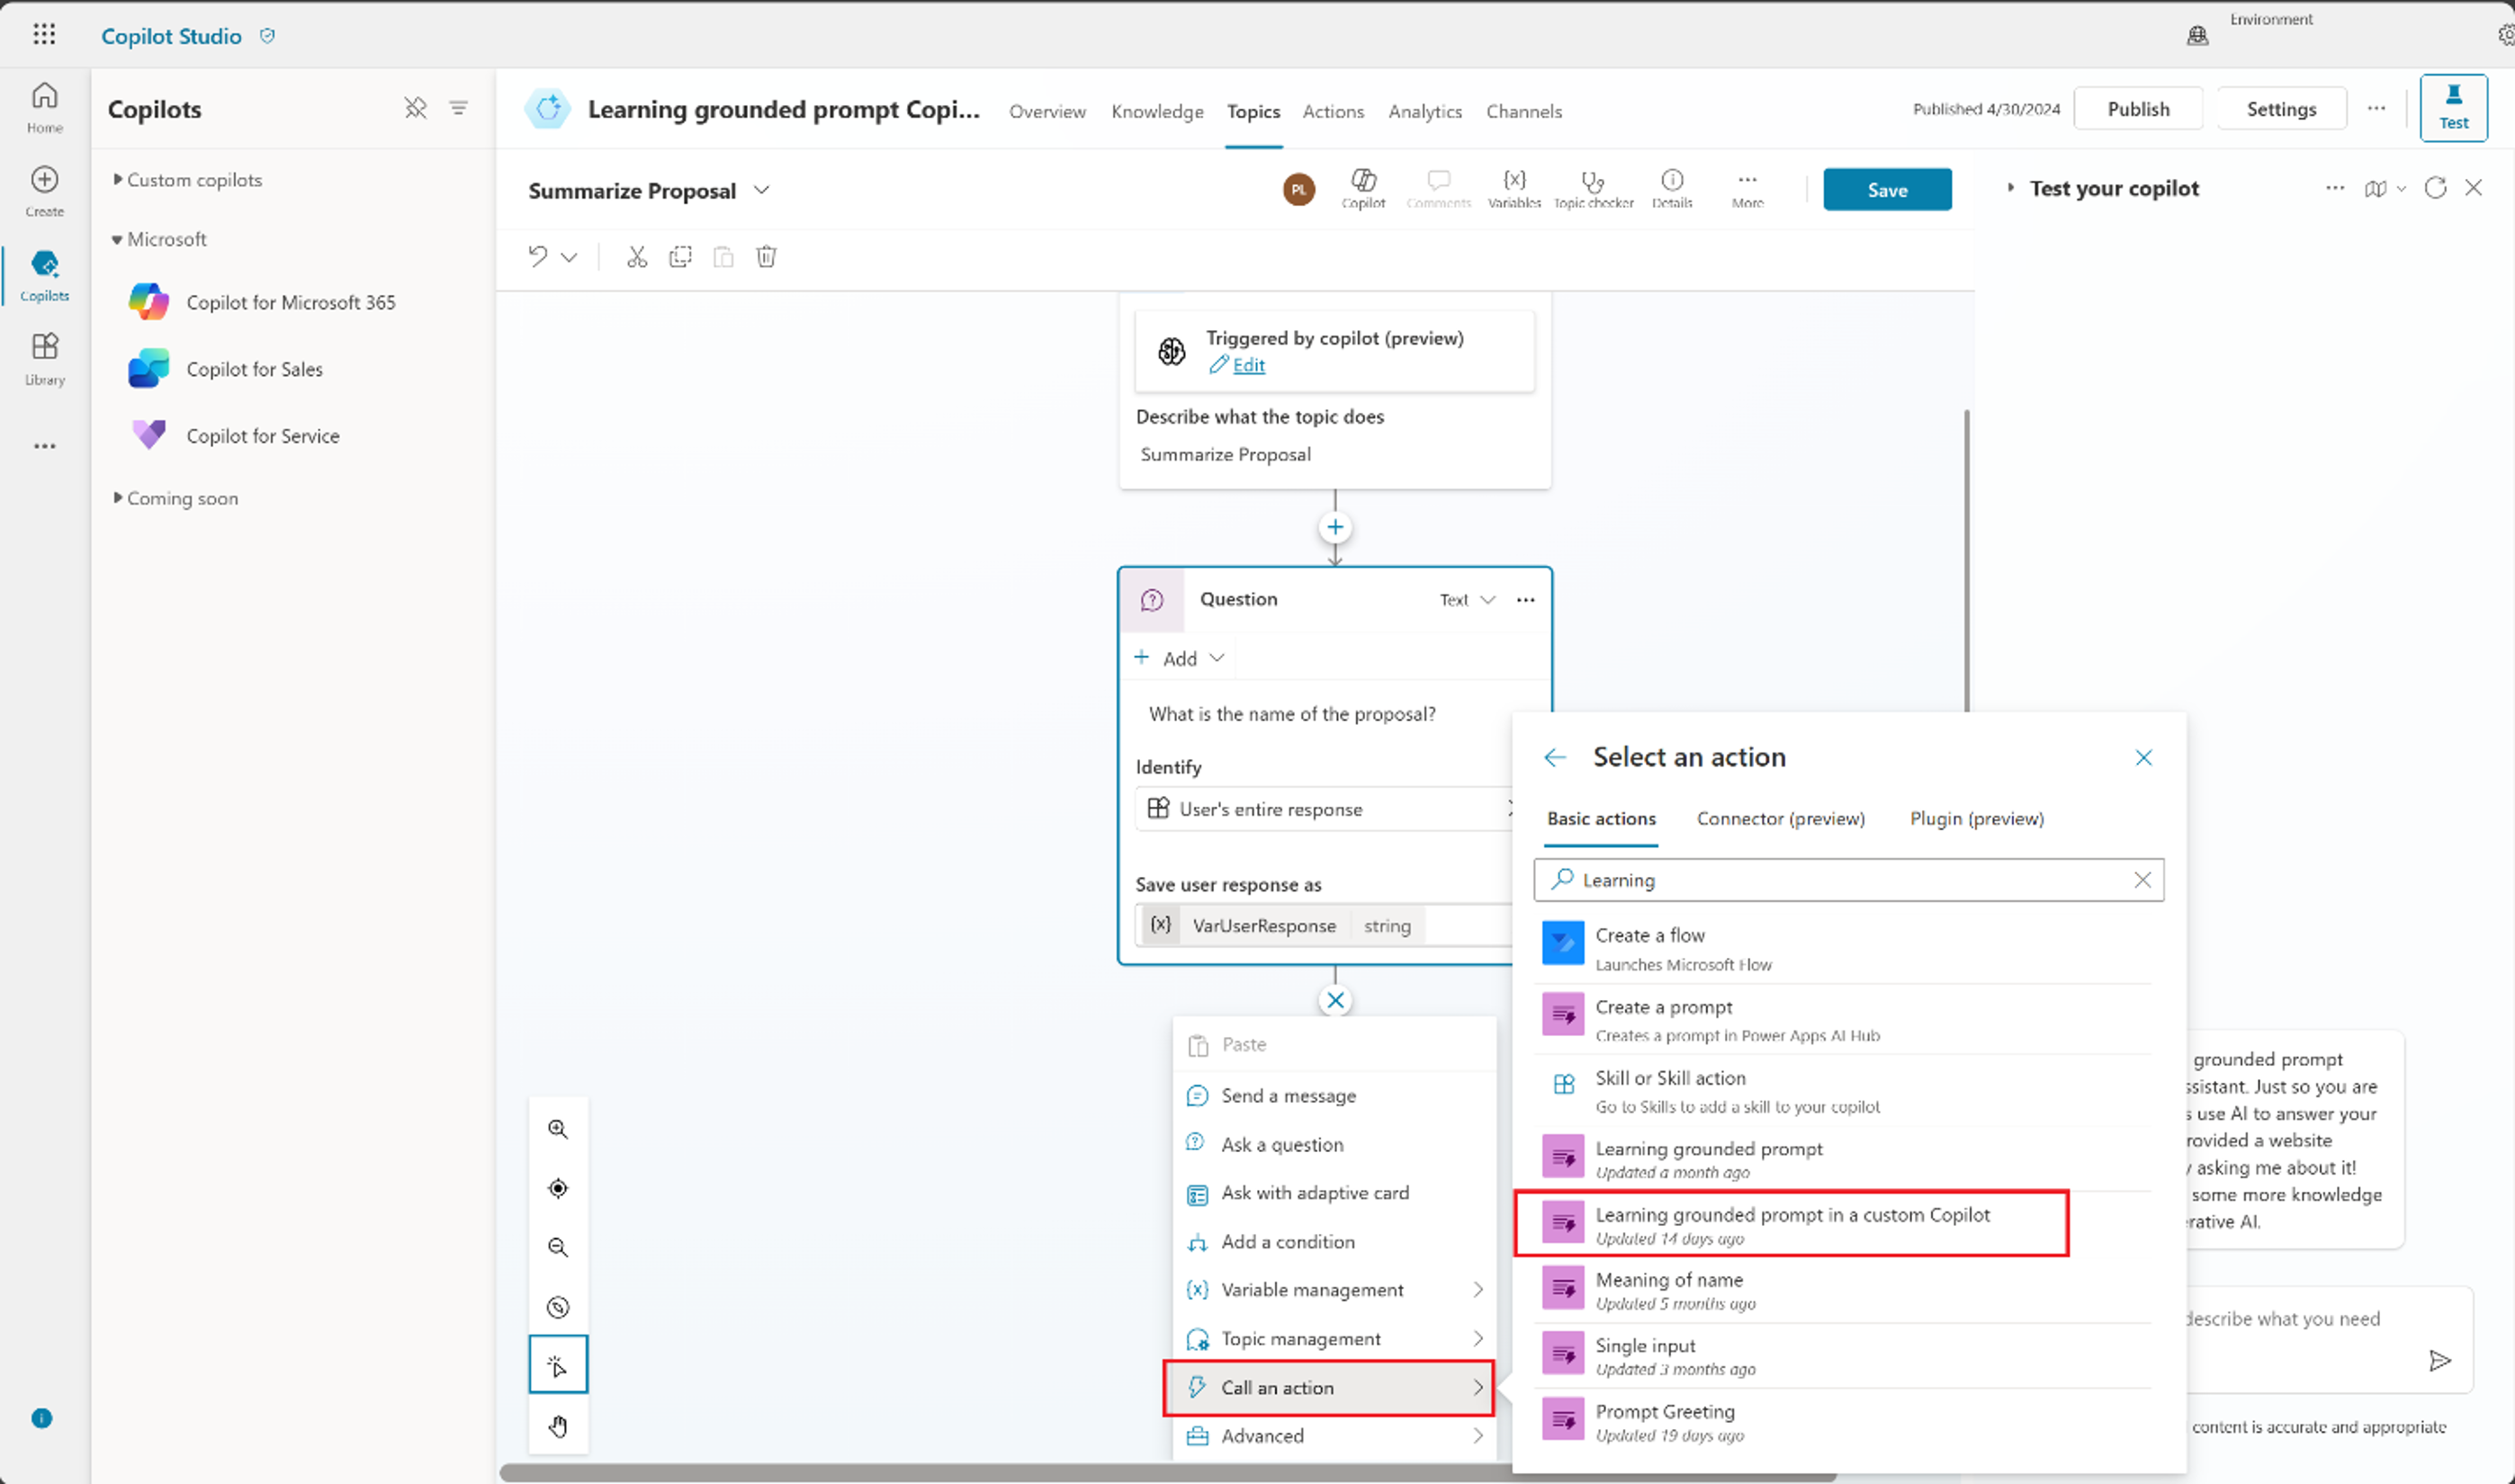Open the Add dropdown in Question node

point(1180,658)
